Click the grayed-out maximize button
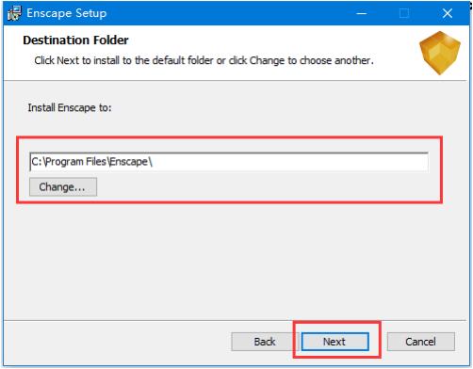The width and height of the screenshot is (473, 369). pos(404,13)
